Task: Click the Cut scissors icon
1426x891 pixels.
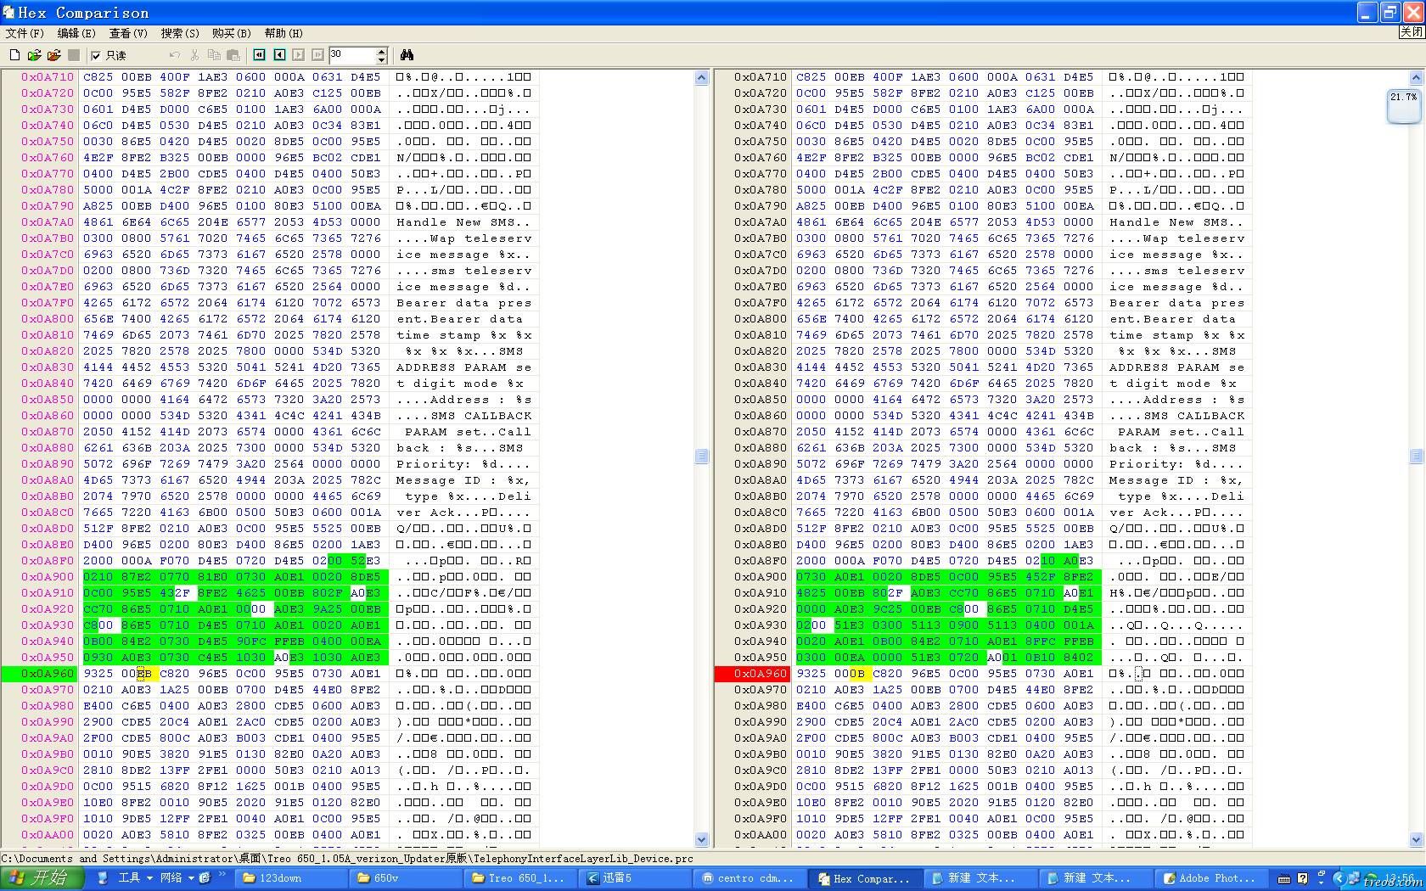Action: point(194,55)
